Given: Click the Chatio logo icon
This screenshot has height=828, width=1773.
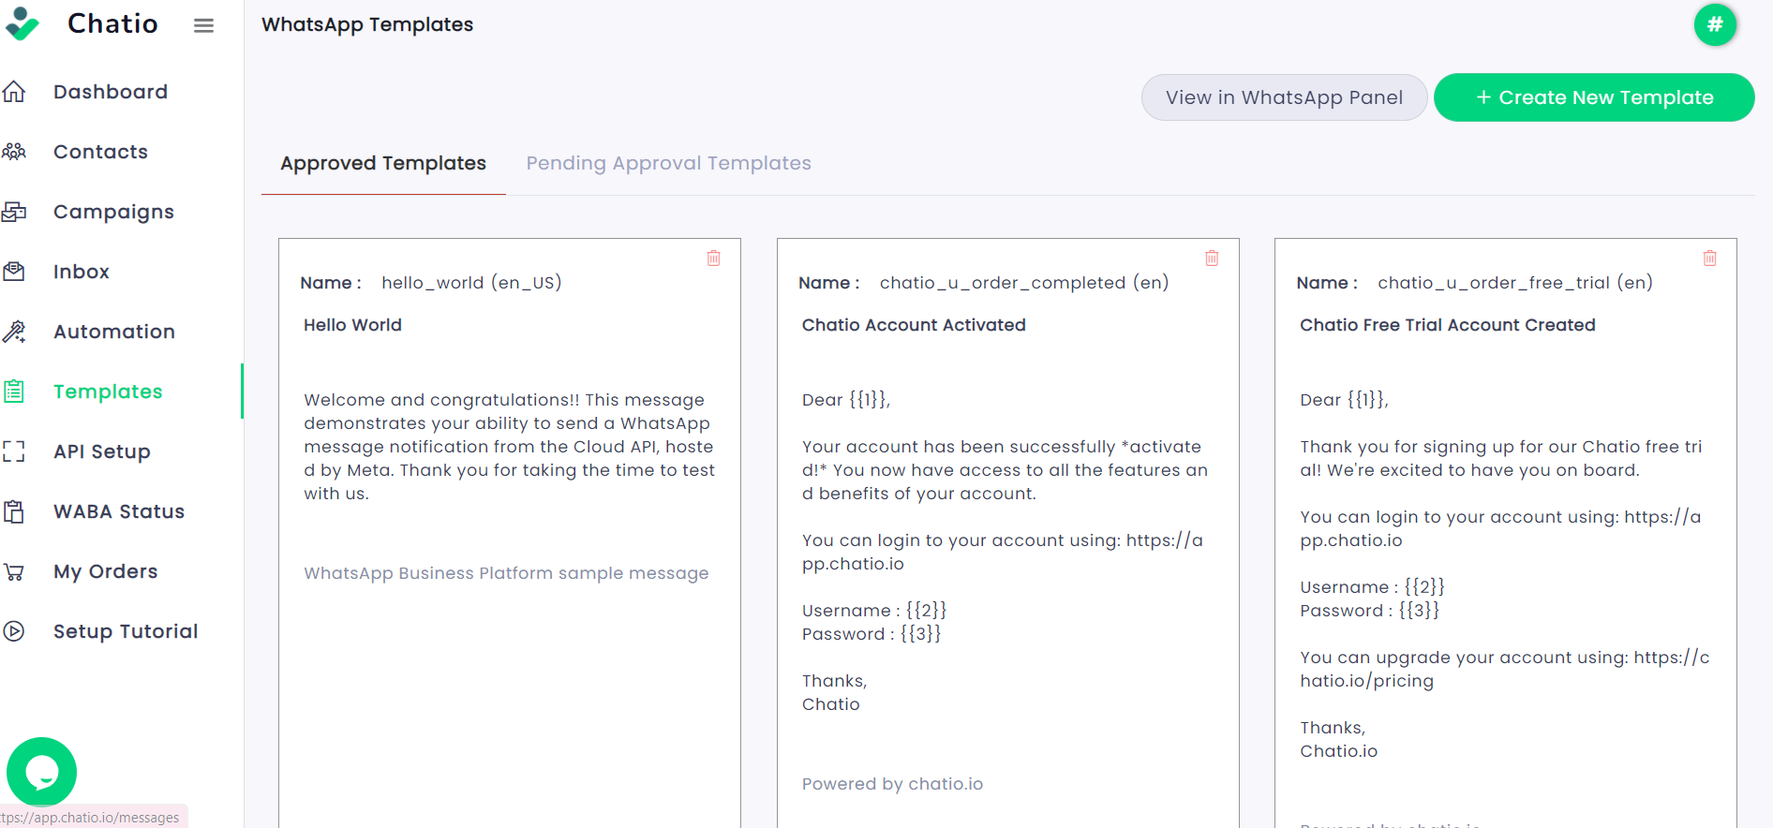Looking at the screenshot, I should click(22, 24).
